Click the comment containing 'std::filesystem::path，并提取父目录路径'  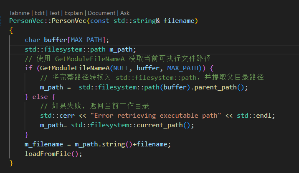click(152, 77)
